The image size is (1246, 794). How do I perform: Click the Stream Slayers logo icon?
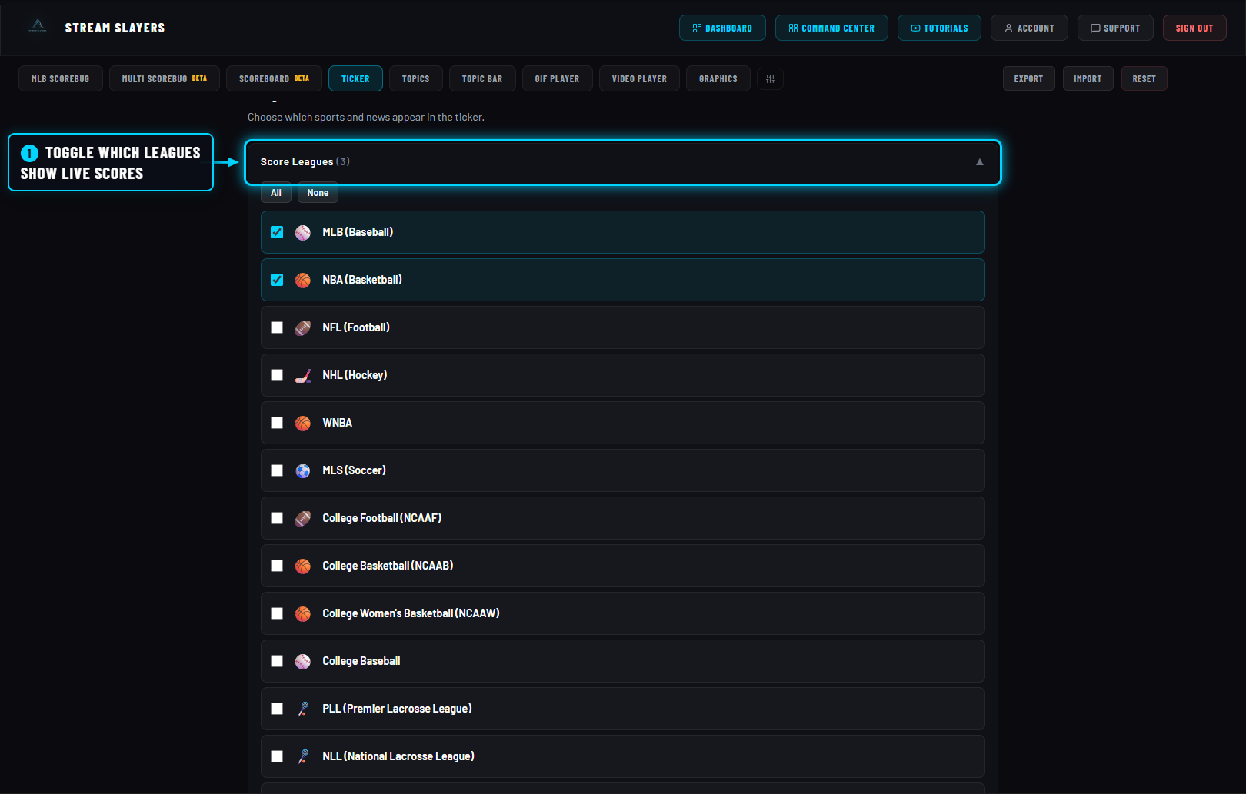pos(38,27)
